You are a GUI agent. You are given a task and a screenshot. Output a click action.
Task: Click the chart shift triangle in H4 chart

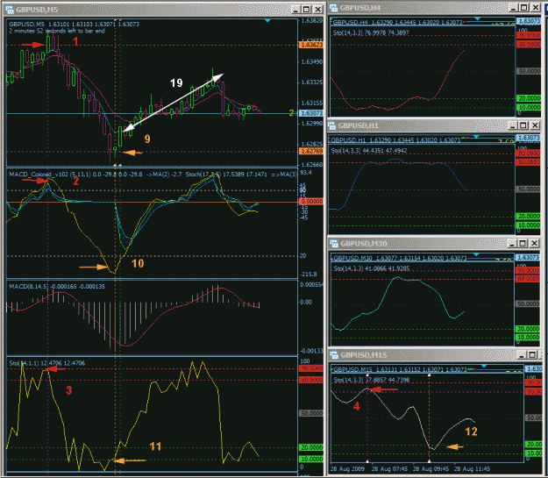tap(477, 18)
